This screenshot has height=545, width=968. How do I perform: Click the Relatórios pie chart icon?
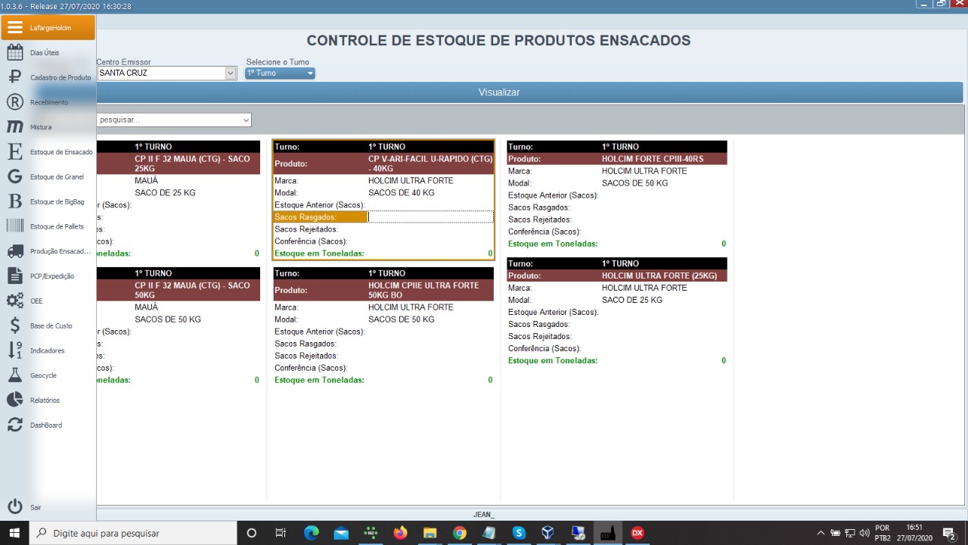coord(15,400)
